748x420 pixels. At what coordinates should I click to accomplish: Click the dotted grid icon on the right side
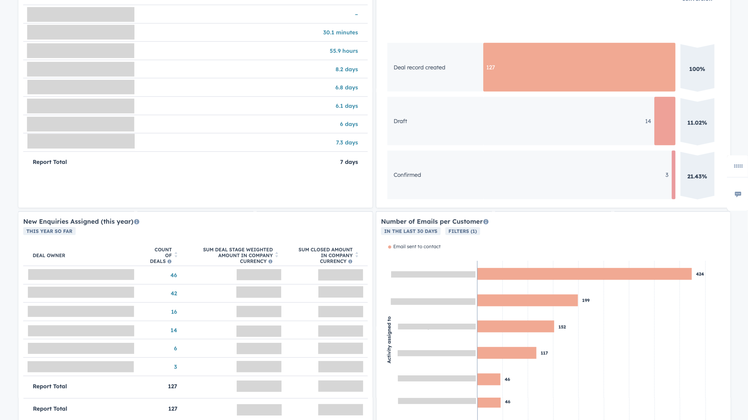pyautogui.click(x=738, y=166)
